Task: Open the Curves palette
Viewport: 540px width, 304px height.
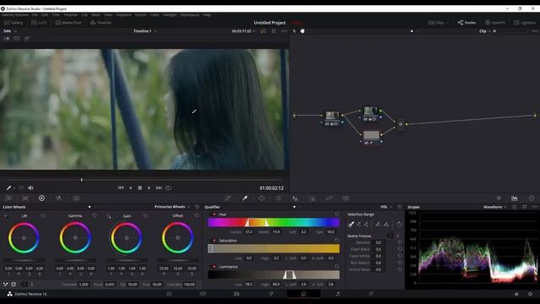Action: (x=228, y=198)
